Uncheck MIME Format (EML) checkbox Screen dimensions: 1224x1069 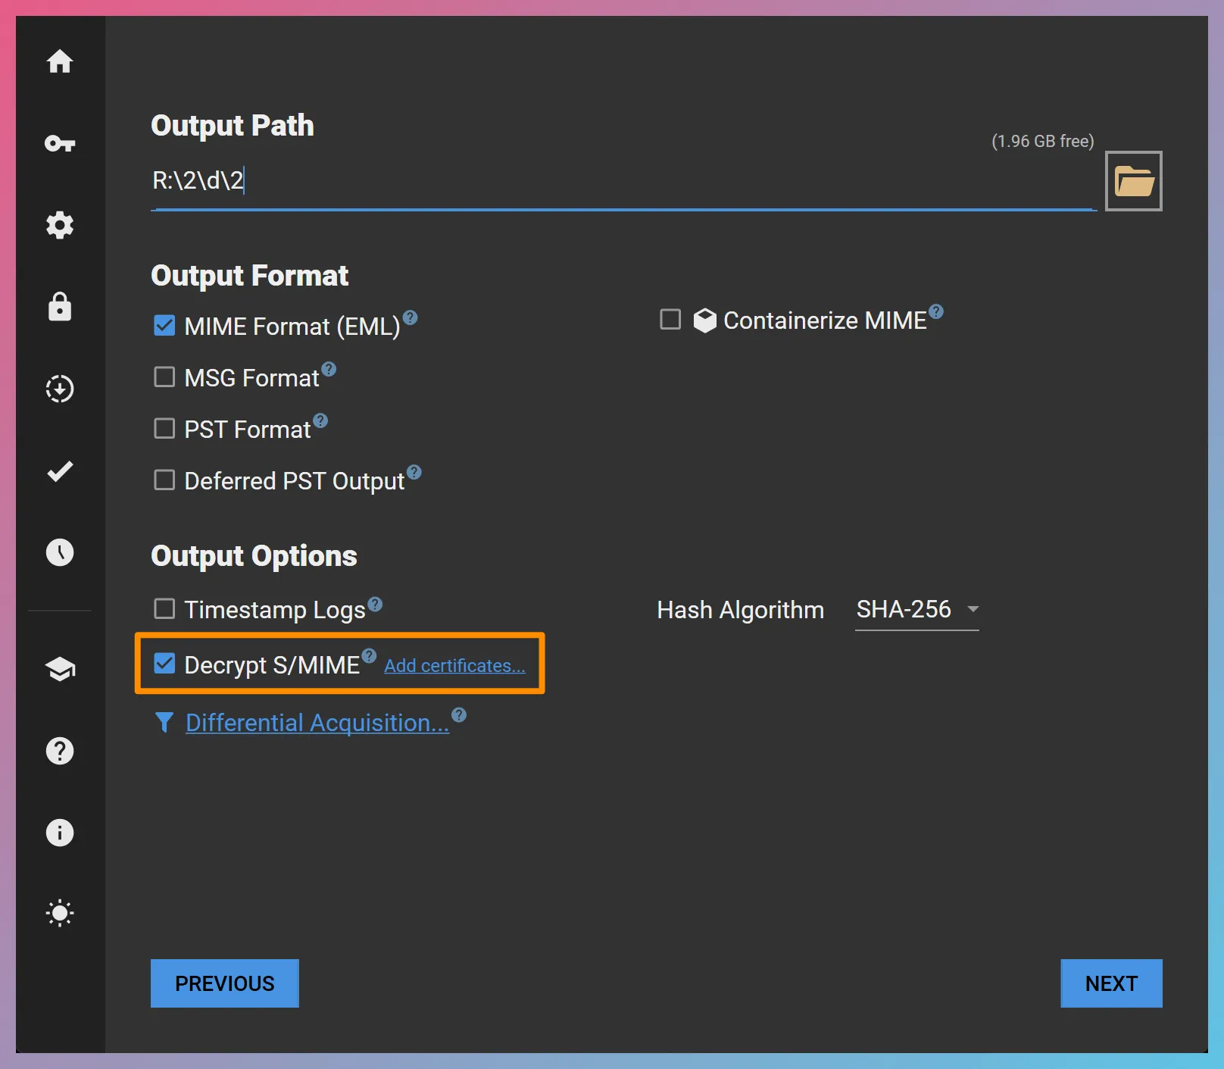[x=164, y=326]
